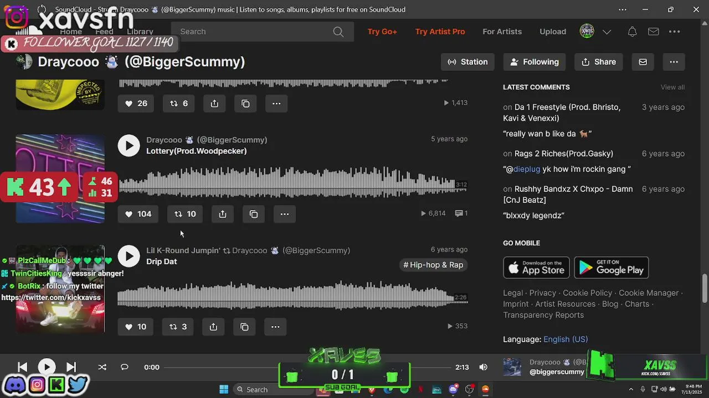Adjust the volume speaker control
709x398 pixels.
point(484,367)
